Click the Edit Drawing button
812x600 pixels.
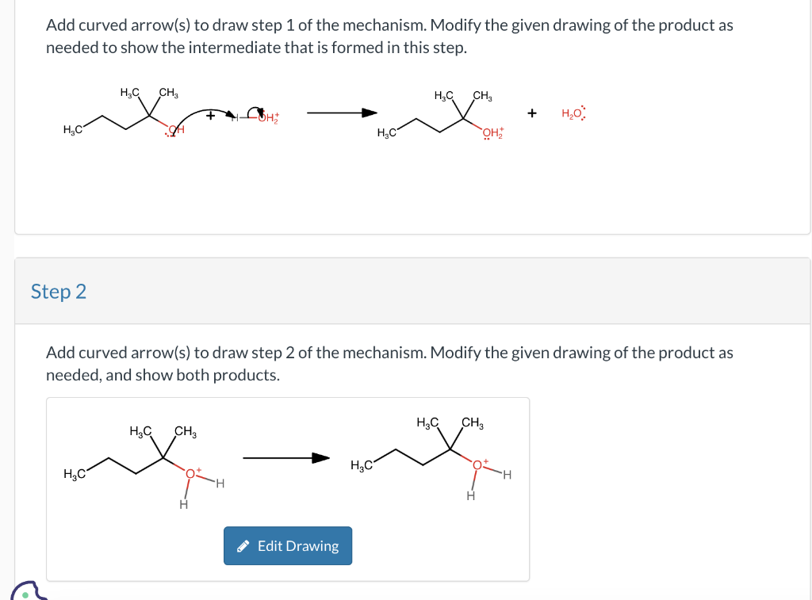click(x=287, y=545)
